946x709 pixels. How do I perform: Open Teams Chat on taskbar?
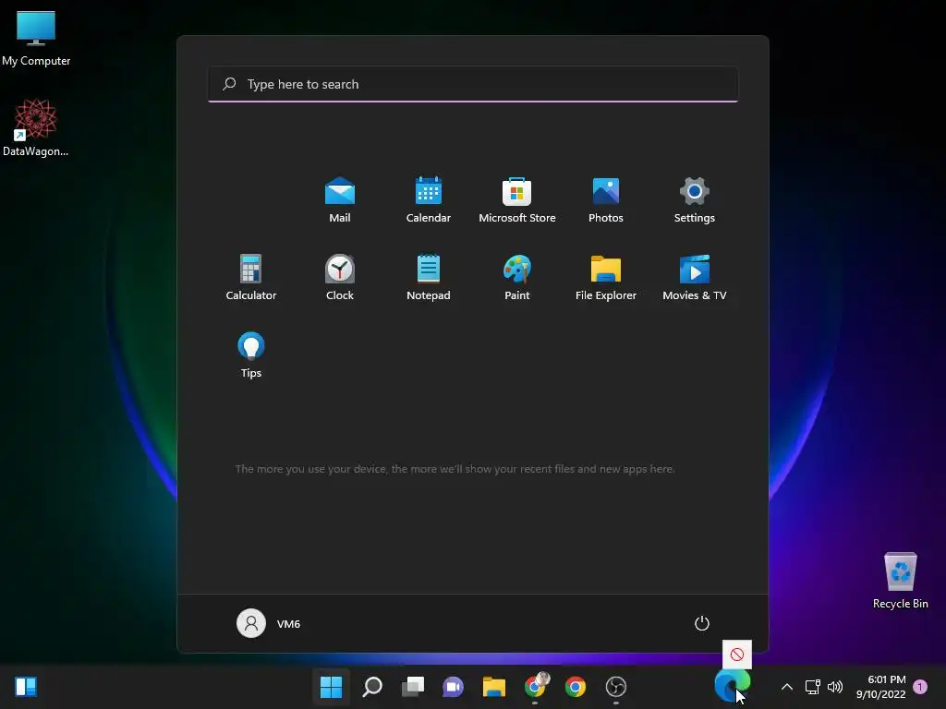[x=453, y=687]
